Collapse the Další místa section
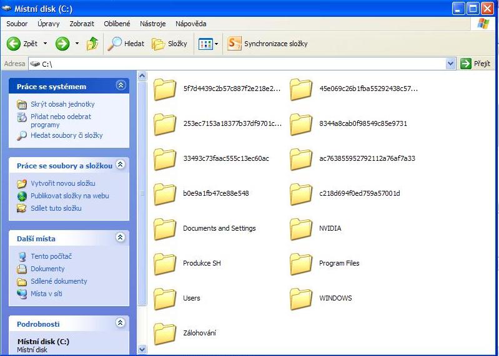The height and width of the screenshot is (356, 499). [x=121, y=238]
